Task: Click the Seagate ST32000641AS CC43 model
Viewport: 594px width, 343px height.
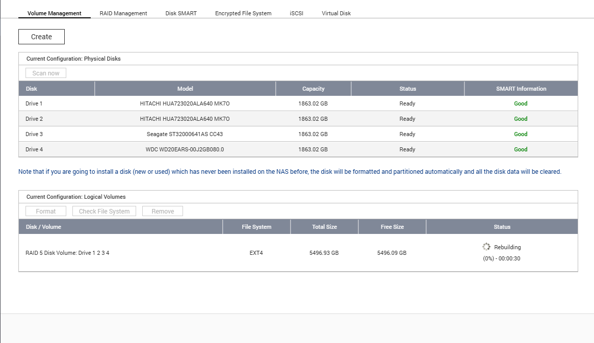Action: [x=185, y=134]
